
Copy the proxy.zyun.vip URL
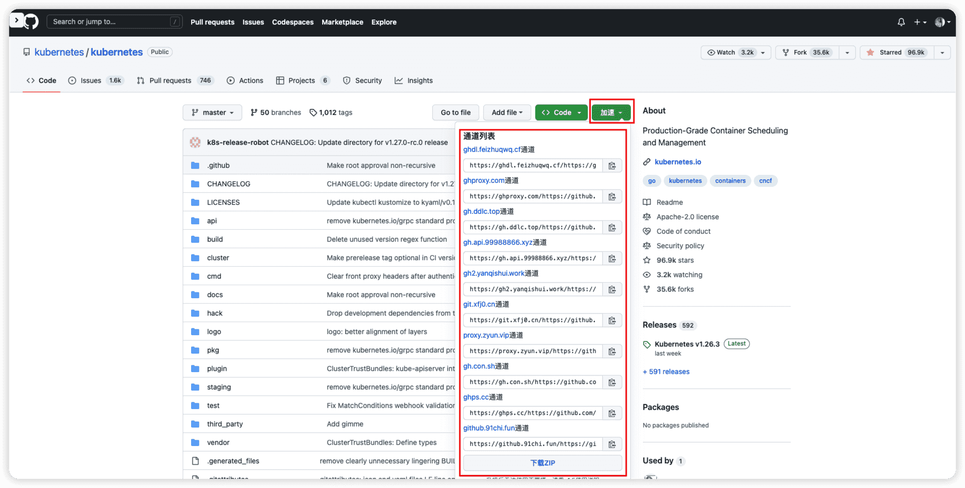[x=612, y=351]
